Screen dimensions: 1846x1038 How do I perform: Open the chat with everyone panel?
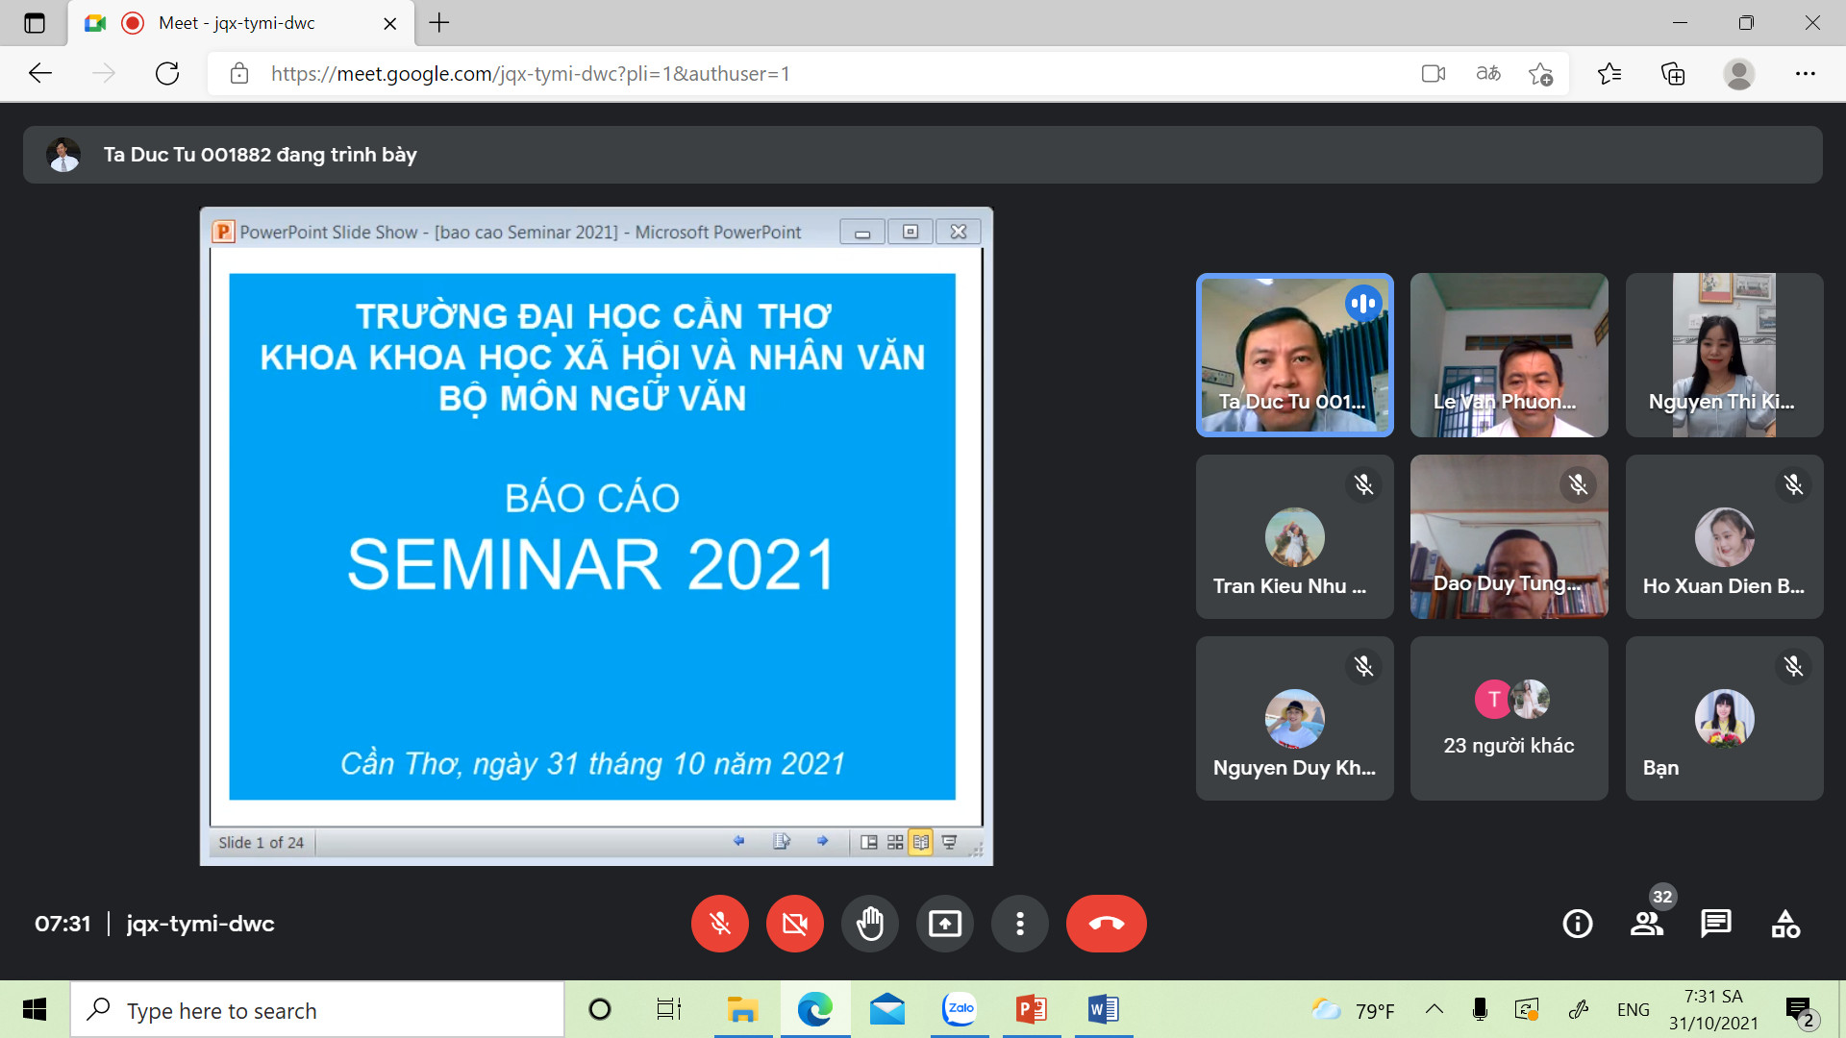click(1715, 924)
